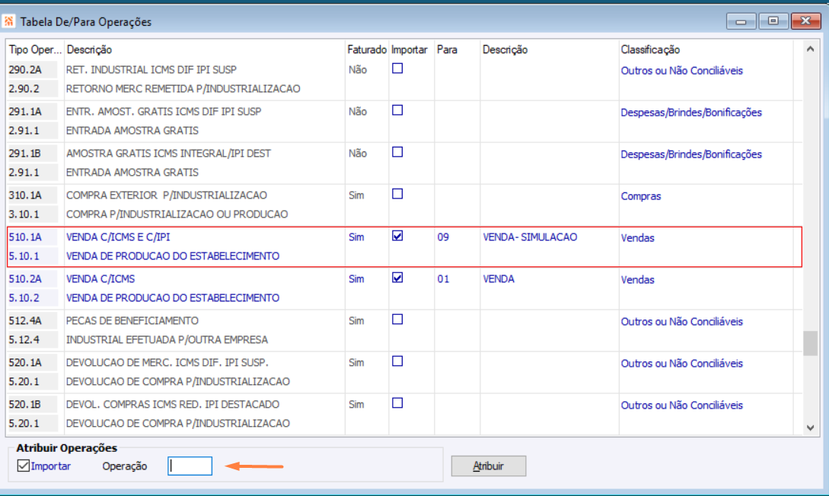
Task: Click the scrollbar up arrow
Action: coord(810,49)
